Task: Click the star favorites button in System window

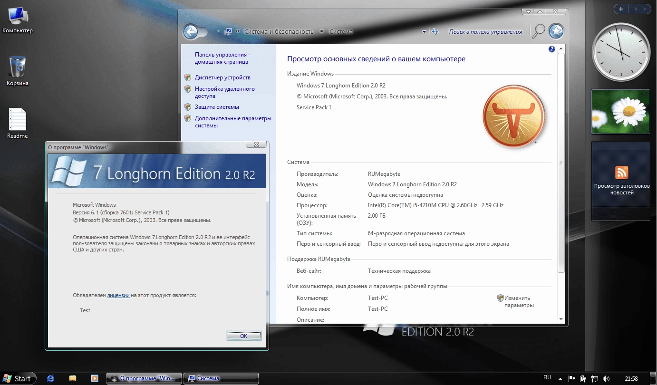Action: coord(556,32)
